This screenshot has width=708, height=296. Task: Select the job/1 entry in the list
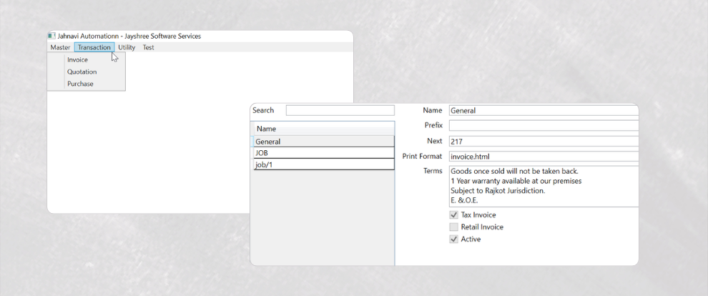click(323, 164)
